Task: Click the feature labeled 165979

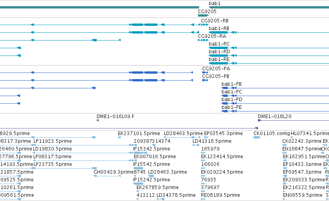Action: pos(210,149)
